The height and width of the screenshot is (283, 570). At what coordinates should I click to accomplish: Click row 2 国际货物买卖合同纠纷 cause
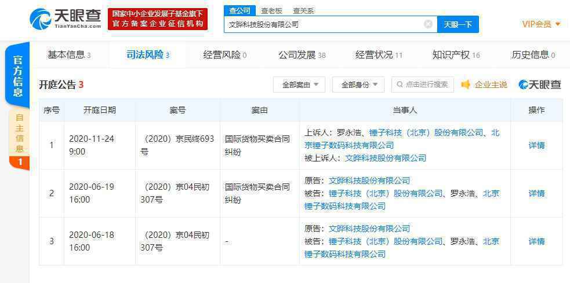tap(257, 193)
